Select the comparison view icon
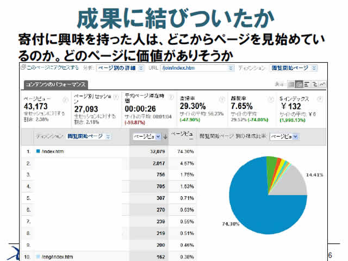Viewport: 348px width, 261px height. tap(315, 84)
